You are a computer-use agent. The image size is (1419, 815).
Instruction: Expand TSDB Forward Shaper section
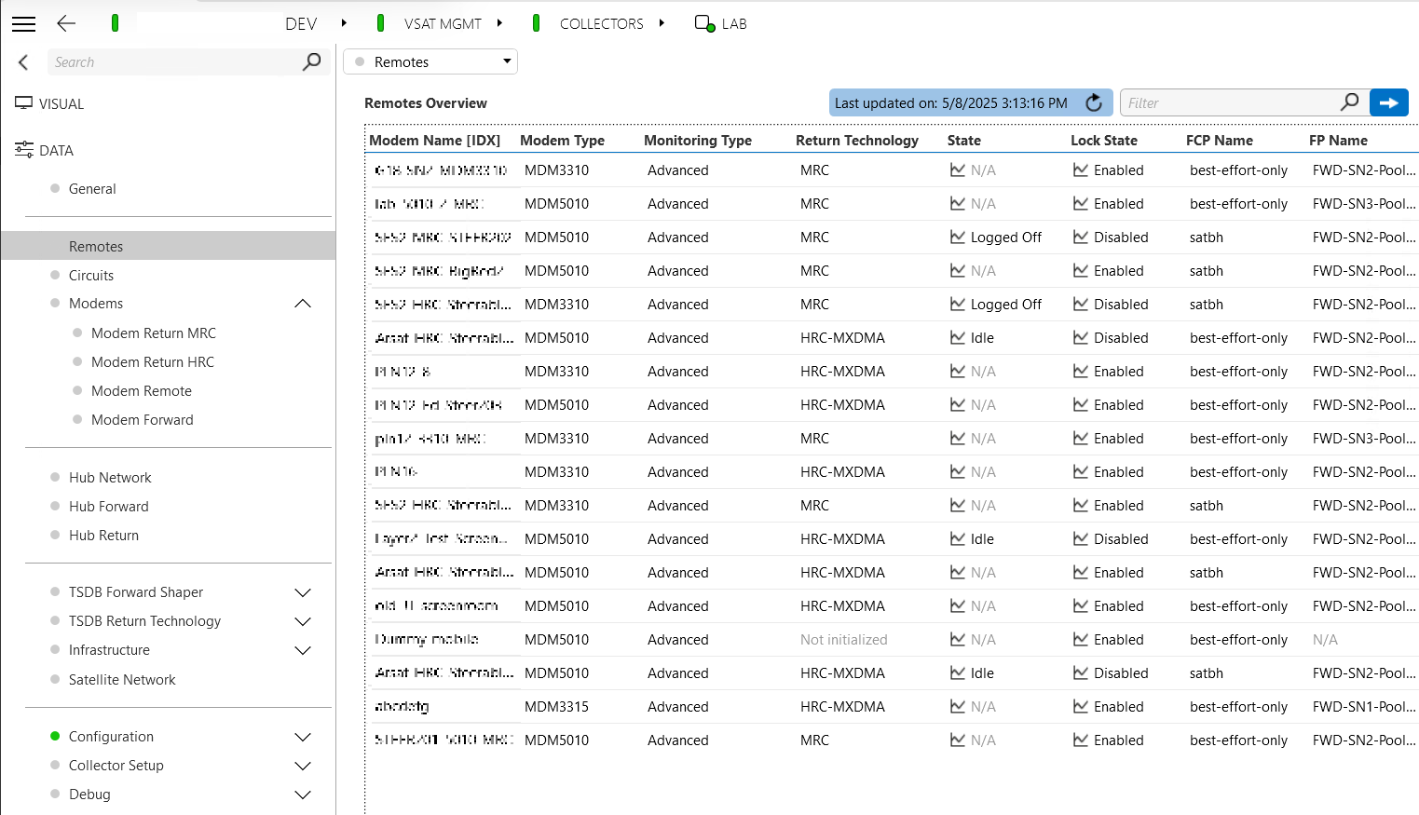[x=303, y=592]
